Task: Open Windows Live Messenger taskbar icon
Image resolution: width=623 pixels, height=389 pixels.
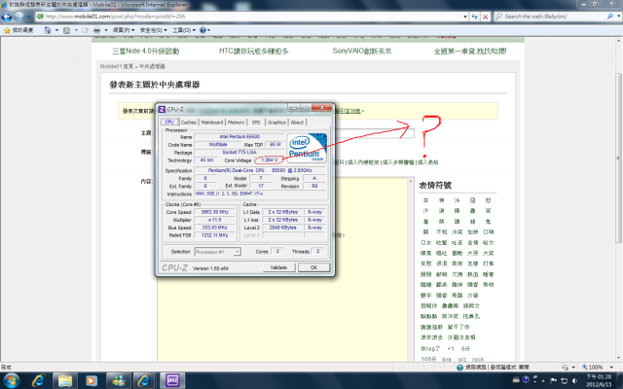Action: (x=118, y=380)
